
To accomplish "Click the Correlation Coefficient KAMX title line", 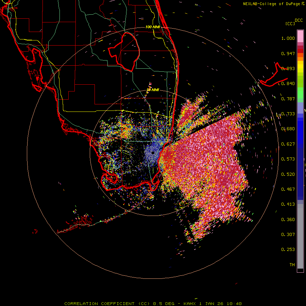I will (x=153, y=304).
